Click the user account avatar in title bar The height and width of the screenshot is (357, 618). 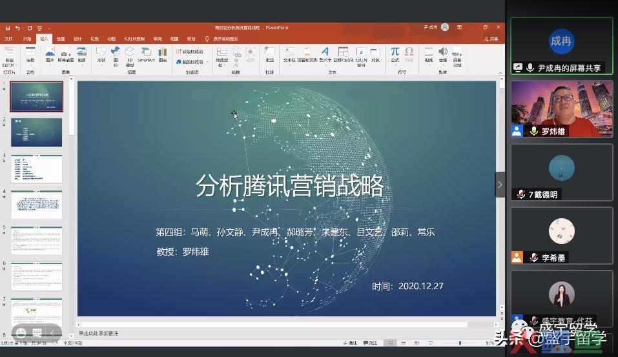pyautogui.click(x=445, y=27)
